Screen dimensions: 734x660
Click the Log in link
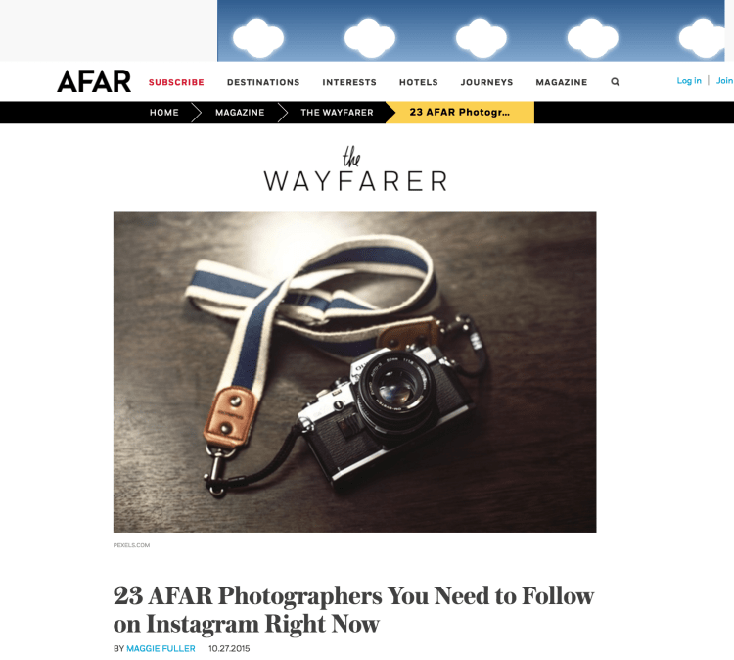coord(689,81)
